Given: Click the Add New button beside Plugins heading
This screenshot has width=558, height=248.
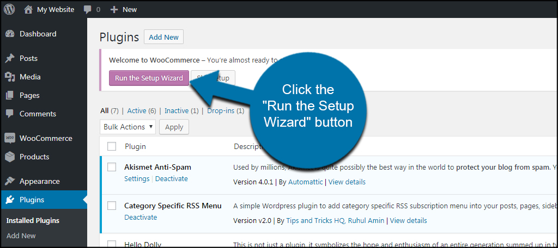Looking at the screenshot, I should (163, 37).
